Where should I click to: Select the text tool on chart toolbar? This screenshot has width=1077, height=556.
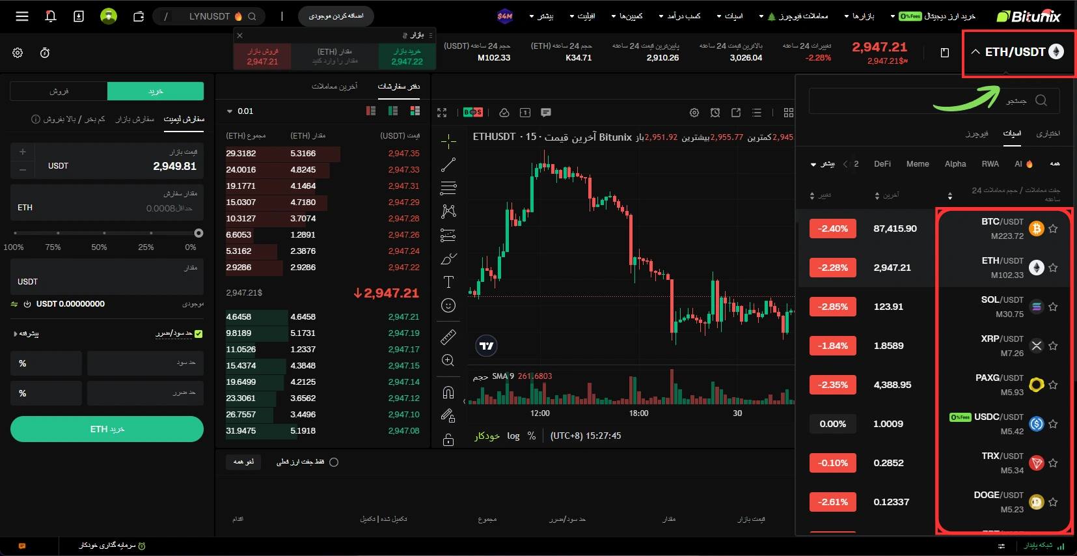click(448, 282)
